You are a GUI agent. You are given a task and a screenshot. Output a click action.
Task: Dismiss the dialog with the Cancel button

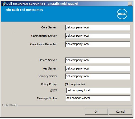(x=120, y=112)
